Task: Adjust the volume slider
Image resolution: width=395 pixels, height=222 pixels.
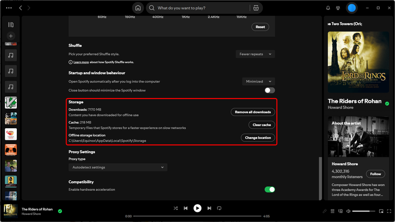Action: [x=363, y=211]
